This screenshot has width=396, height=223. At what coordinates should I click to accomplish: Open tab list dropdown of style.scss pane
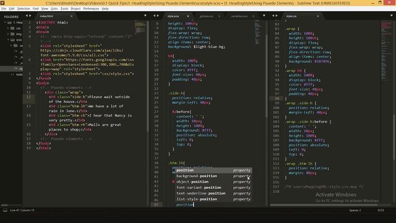[x=264, y=15]
